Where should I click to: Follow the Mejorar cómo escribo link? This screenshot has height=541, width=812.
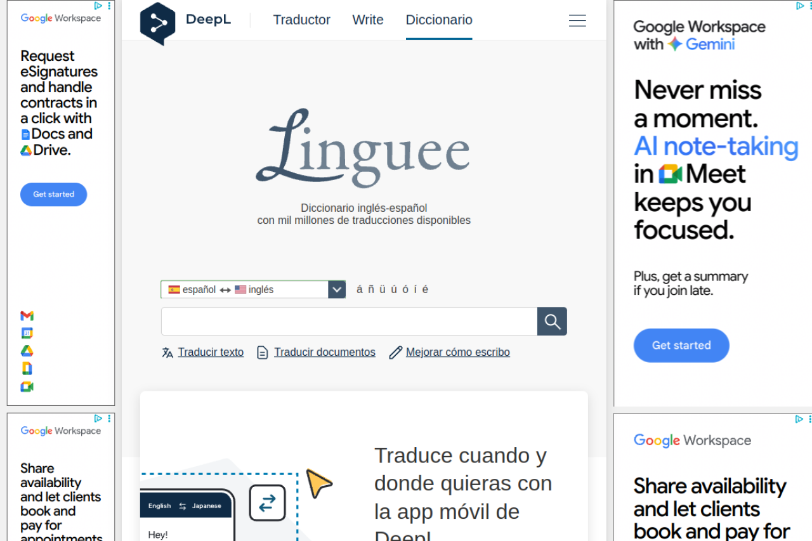[x=457, y=353]
